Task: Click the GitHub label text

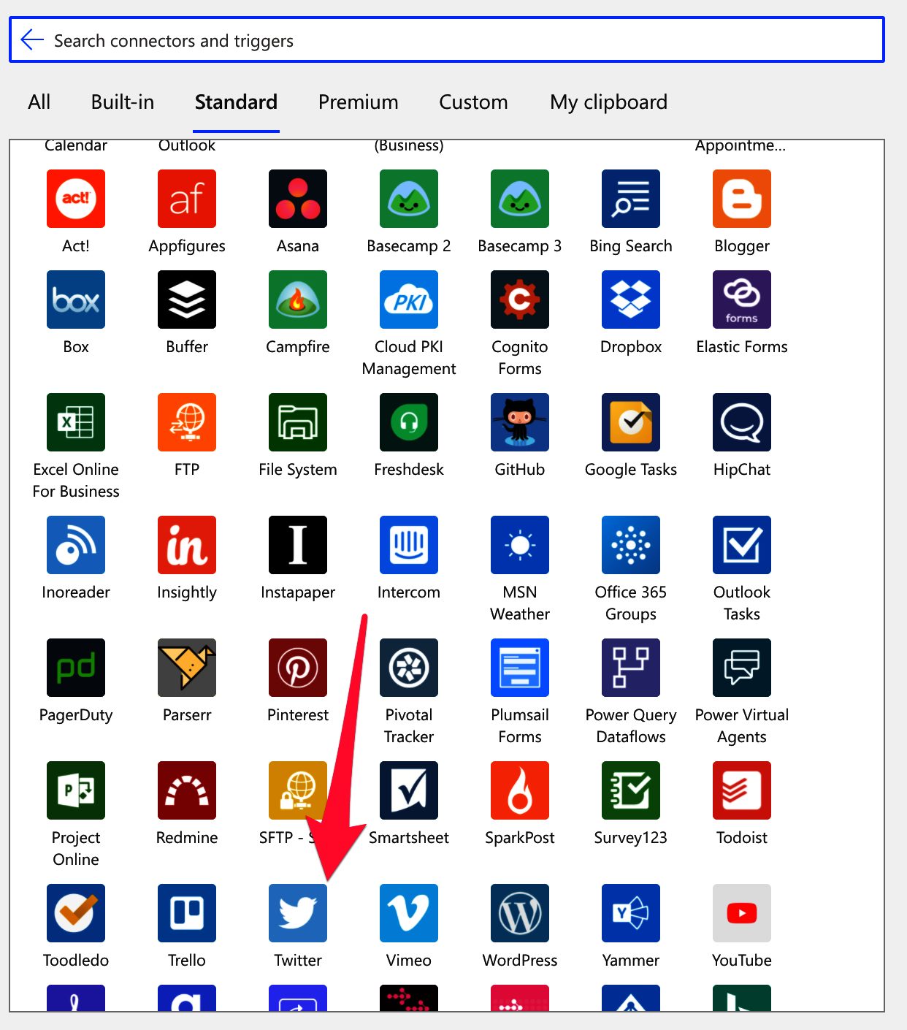Action: click(x=520, y=469)
